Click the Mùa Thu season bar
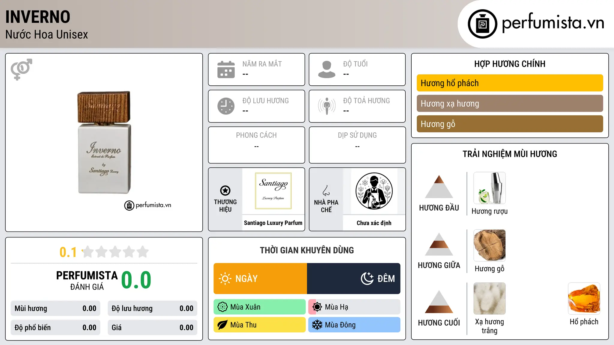The image size is (614, 345). coord(260,325)
